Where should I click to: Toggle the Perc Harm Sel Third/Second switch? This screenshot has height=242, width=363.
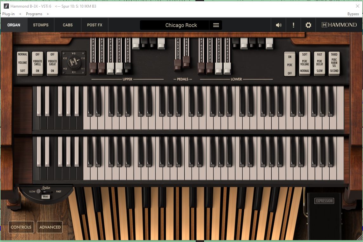(x=334, y=64)
